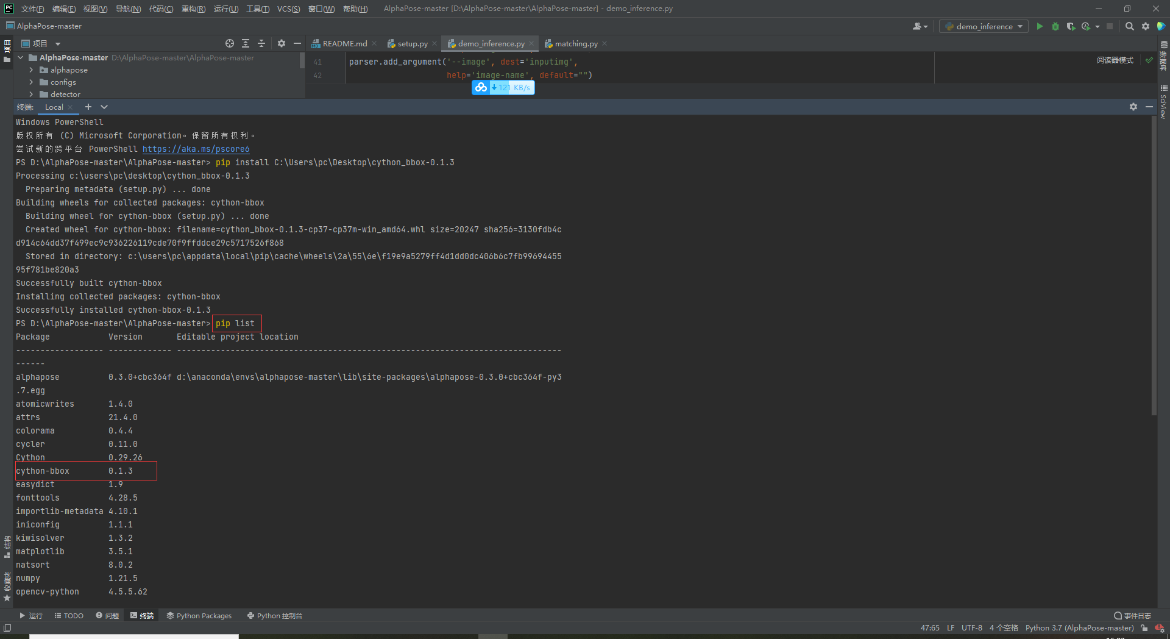Viewport: 1170px width, 639px height.
Task: Open 导航(N) menu
Action: point(128,9)
